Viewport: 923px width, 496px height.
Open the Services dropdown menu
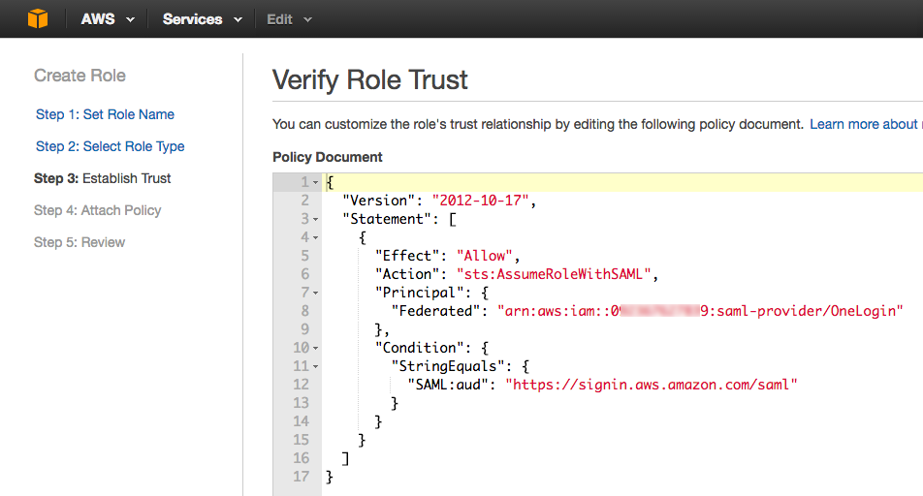(203, 19)
